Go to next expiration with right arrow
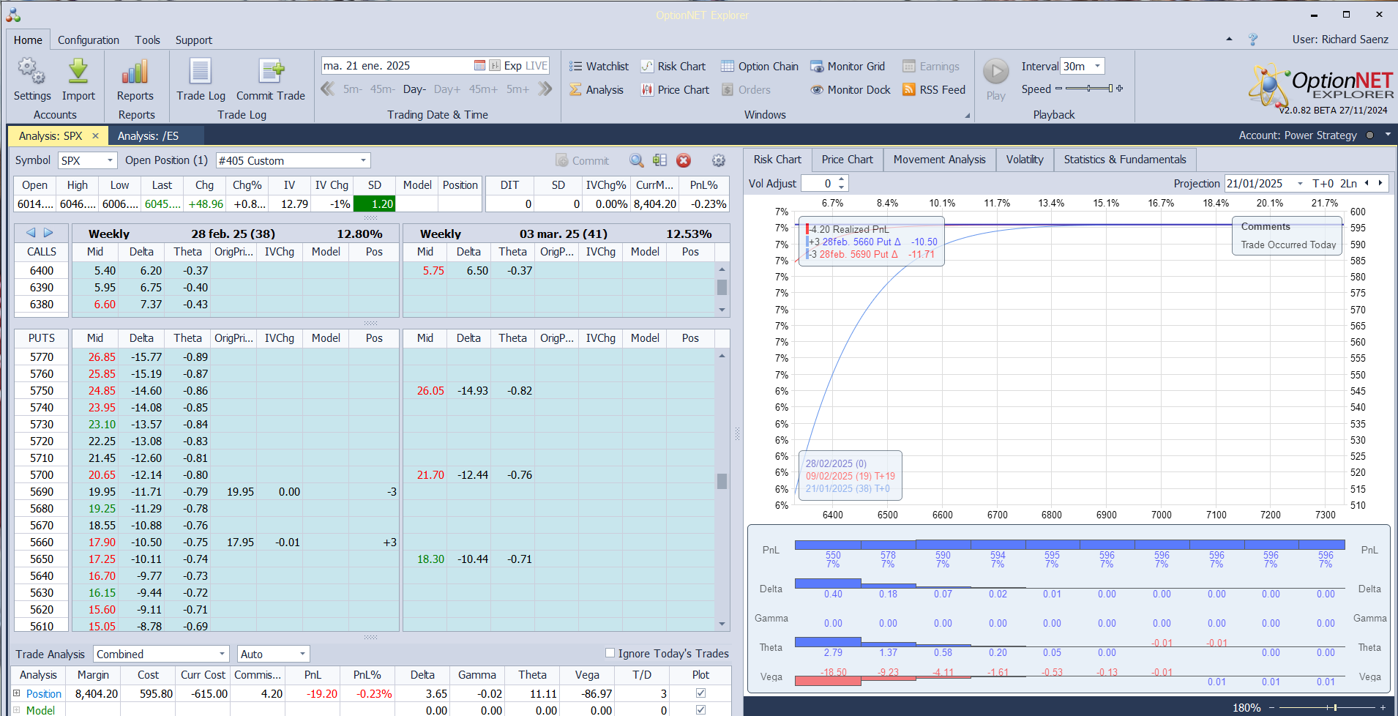Viewport: 1398px width, 716px height. [48, 233]
